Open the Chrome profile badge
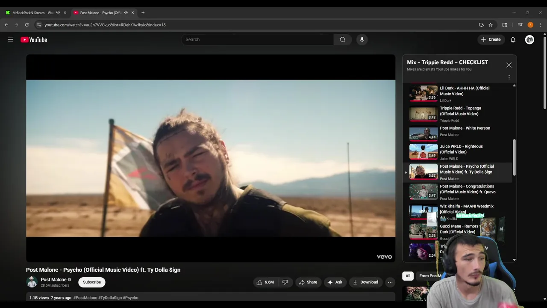This screenshot has height=308, width=547. [x=530, y=25]
